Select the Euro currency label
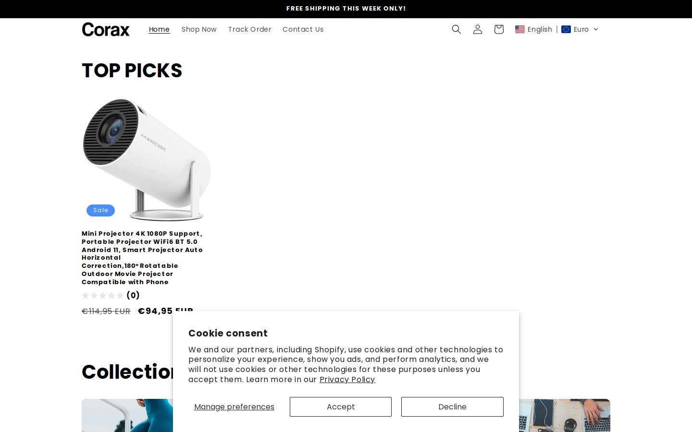692x432 pixels. pyautogui.click(x=581, y=29)
